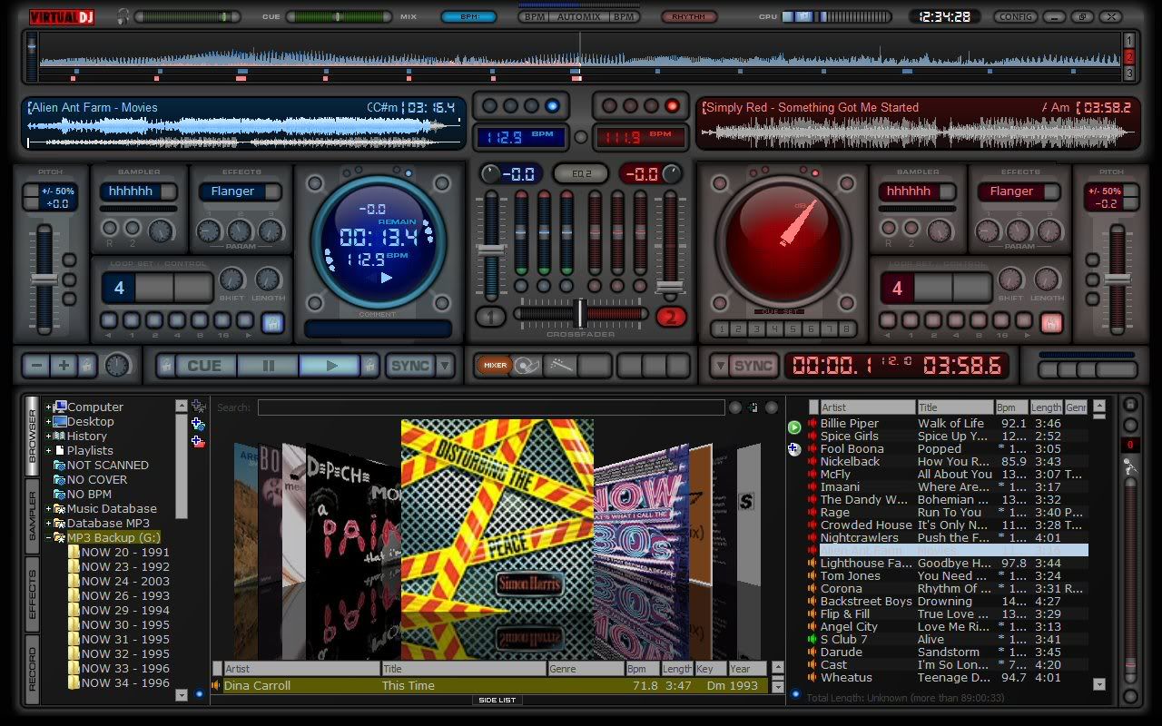Toggle lock icon beside left pitch plus
Image resolution: width=1162 pixels, height=726 pixels.
86,366
